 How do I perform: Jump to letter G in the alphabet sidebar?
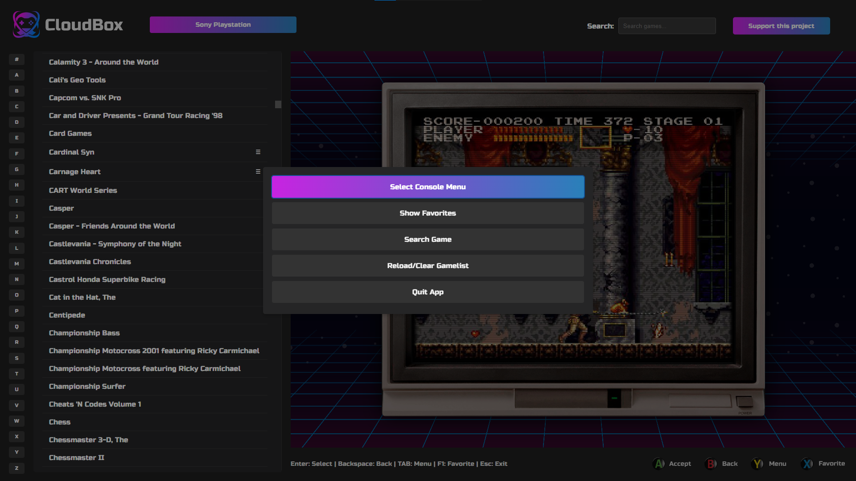click(16, 169)
